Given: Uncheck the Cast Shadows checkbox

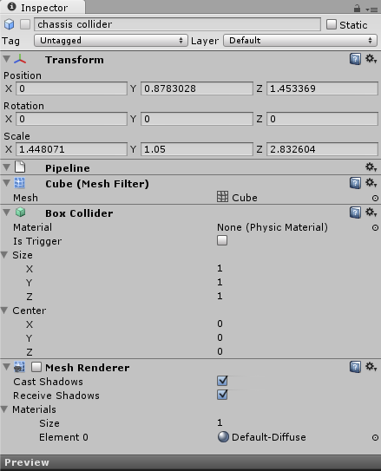Looking at the screenshot, I should (x=222, y=381).
